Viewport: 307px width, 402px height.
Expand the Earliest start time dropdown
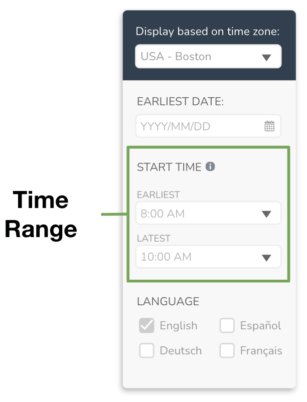tap(208, 214)
